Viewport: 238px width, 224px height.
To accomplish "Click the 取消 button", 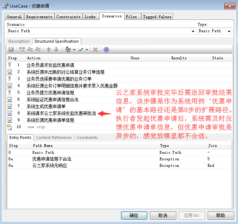I will tap(163, 215).
